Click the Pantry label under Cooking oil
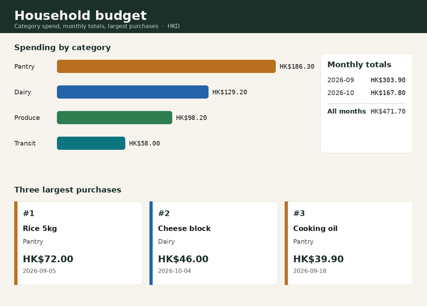This screenshot has height=306, width=427. pyautogui.click(x=303, y=241)
